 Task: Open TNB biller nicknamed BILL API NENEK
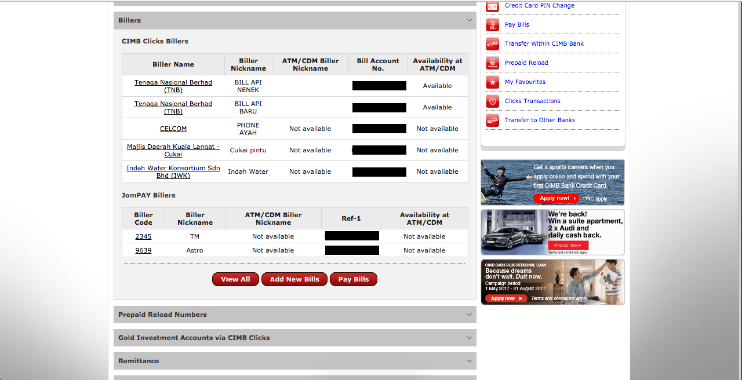click(x=173, y=86)
